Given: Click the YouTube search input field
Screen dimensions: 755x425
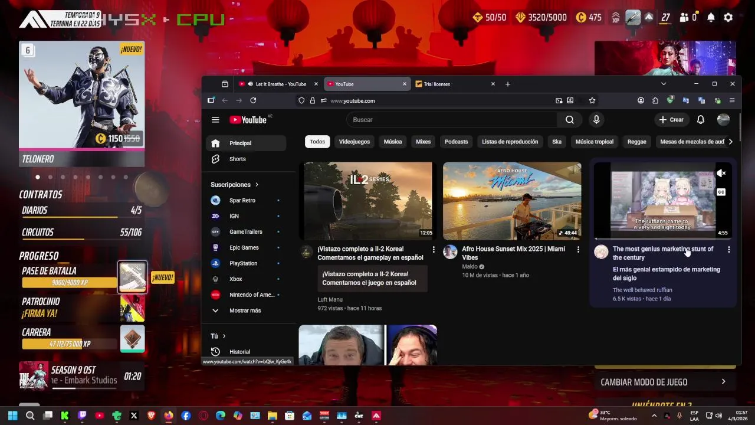Looking at the screenshot, I should [x=452, y=120].
